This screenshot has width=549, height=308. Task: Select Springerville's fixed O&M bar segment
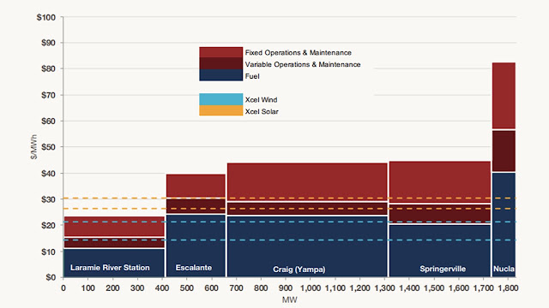[x=440, y=182]
